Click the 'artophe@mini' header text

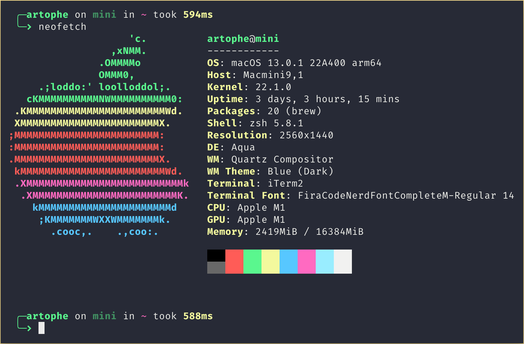243,39
